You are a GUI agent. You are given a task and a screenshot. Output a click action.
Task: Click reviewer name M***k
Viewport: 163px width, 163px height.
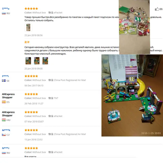pyautogui.click(x=6, y=130)
